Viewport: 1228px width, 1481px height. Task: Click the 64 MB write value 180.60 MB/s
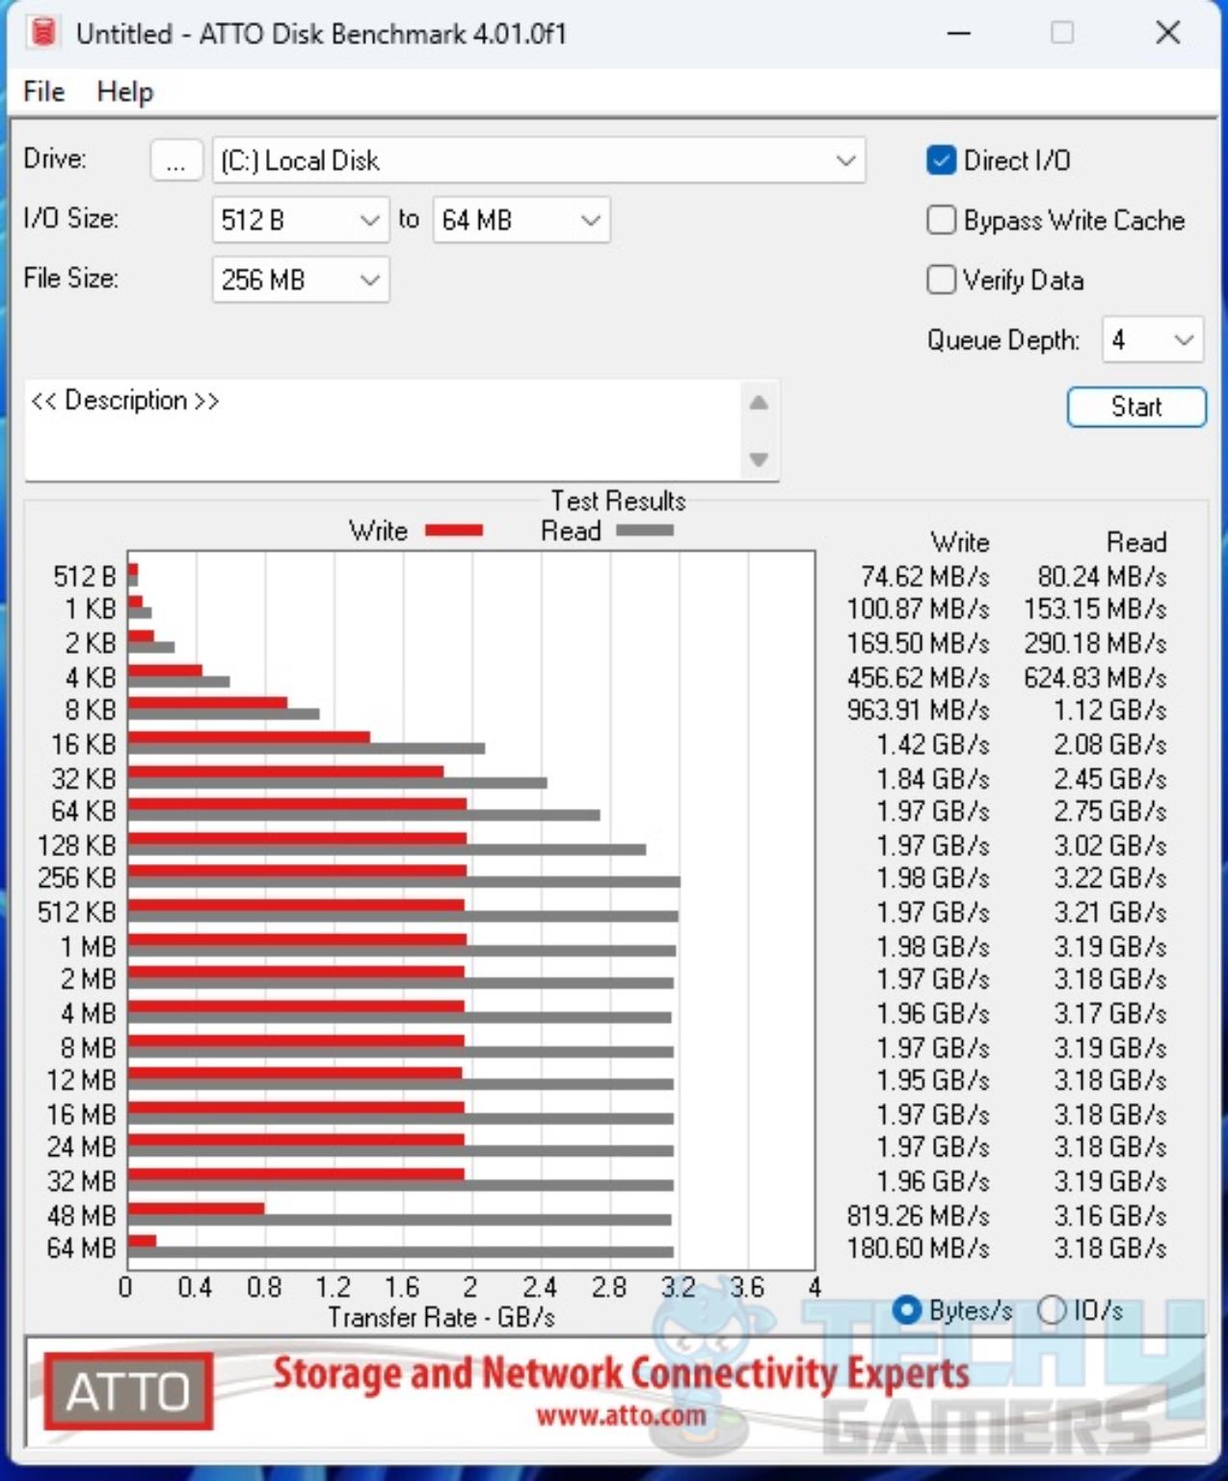tap(919, 1249)
